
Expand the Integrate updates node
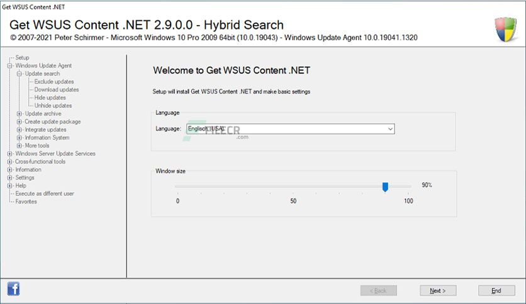click(19, 130)
